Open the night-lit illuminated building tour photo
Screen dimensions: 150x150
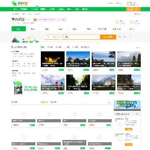point(52,59)
